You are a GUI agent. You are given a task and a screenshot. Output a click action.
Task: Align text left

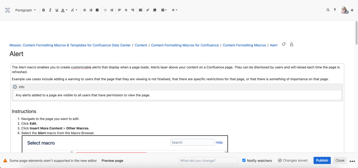click(x=119, y=10)
